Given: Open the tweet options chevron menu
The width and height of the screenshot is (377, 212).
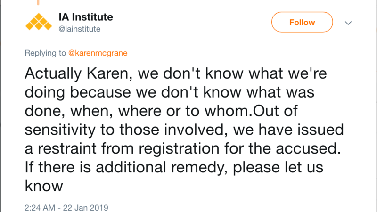Looking at the screenshot, I should 348,23.
